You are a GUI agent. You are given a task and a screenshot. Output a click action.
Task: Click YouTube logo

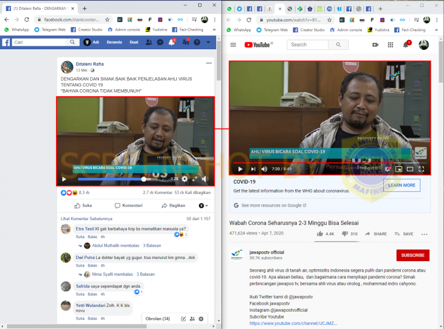click(258, 45)
